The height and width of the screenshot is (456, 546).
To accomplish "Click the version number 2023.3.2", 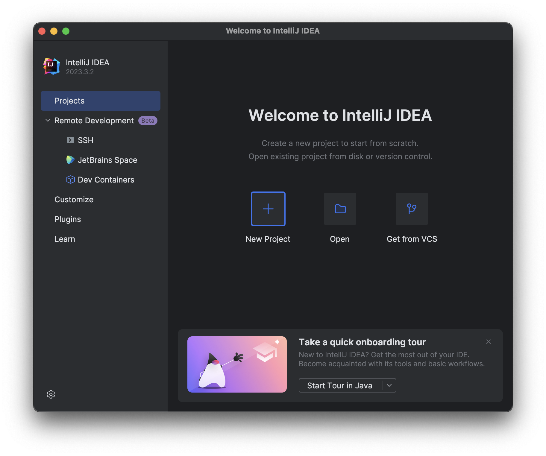I will (x=80, y=72).
